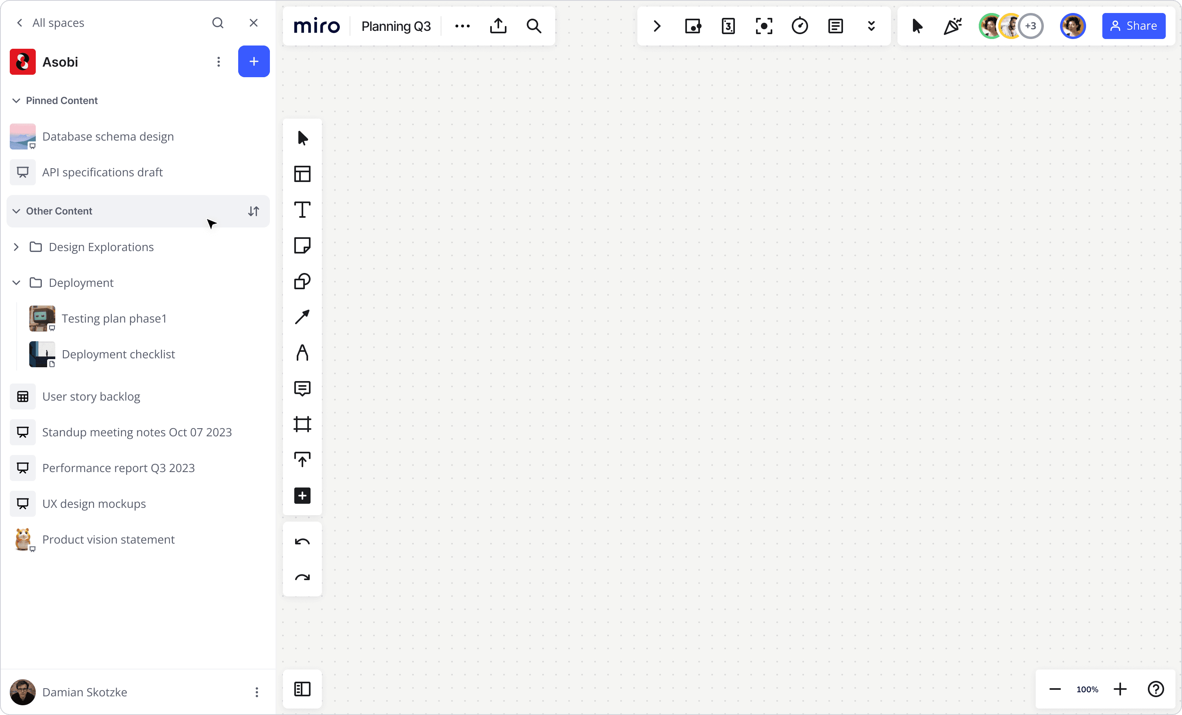Select the Text tool

302,209
